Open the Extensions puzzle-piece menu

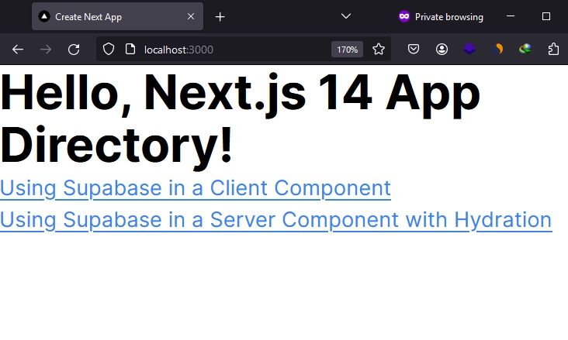coord(553,49)
